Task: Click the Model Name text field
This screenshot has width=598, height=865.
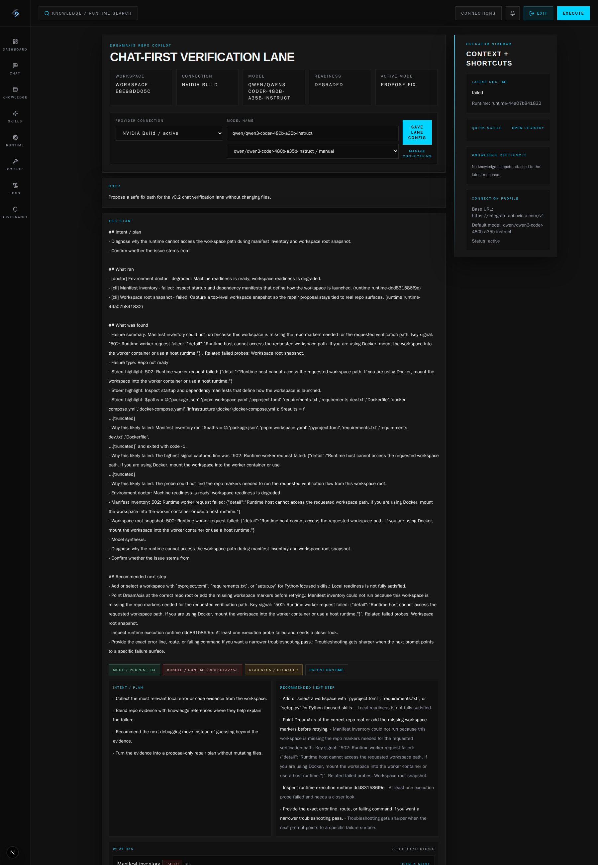Action: pos(313,133)
